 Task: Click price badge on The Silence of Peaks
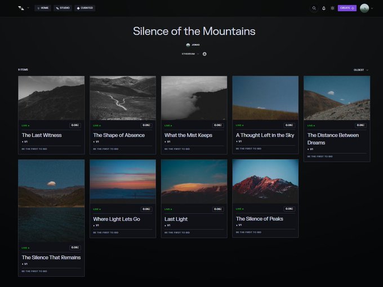click(x=289, y=209)
